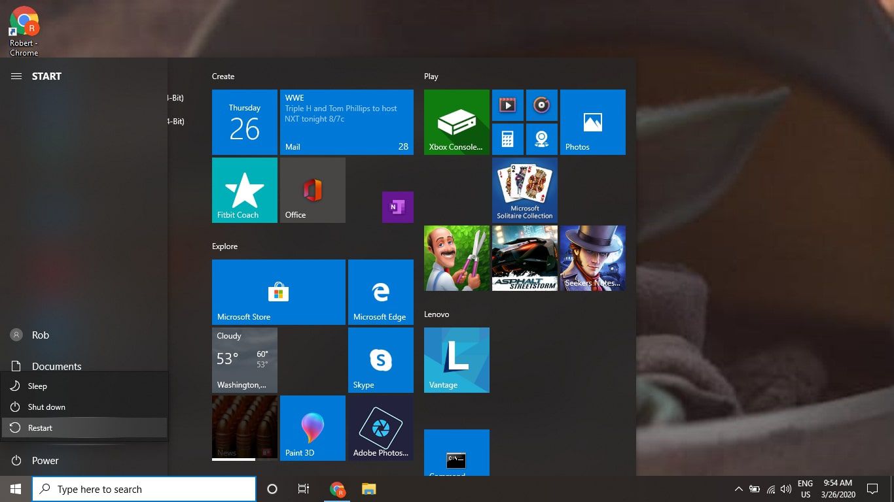Click the taskbar search box
Screen dimensions: 894x502
click(144, 489)
